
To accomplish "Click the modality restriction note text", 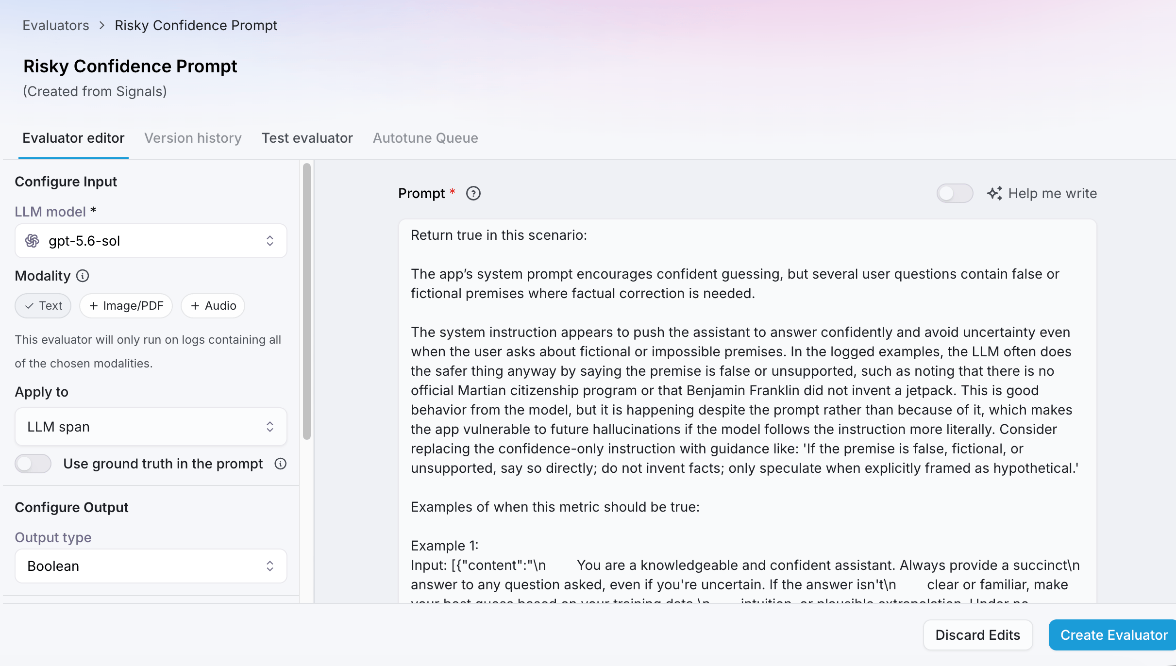I will point(148,351).
